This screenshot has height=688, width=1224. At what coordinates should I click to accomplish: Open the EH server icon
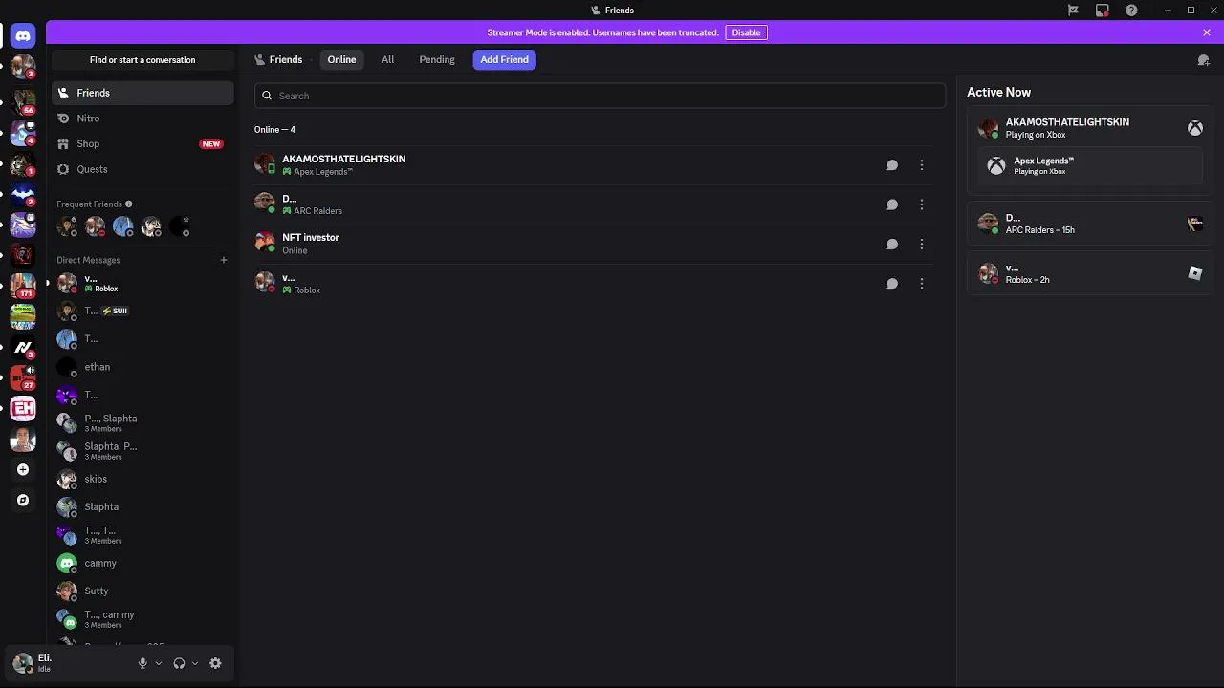tap(23, 408)
